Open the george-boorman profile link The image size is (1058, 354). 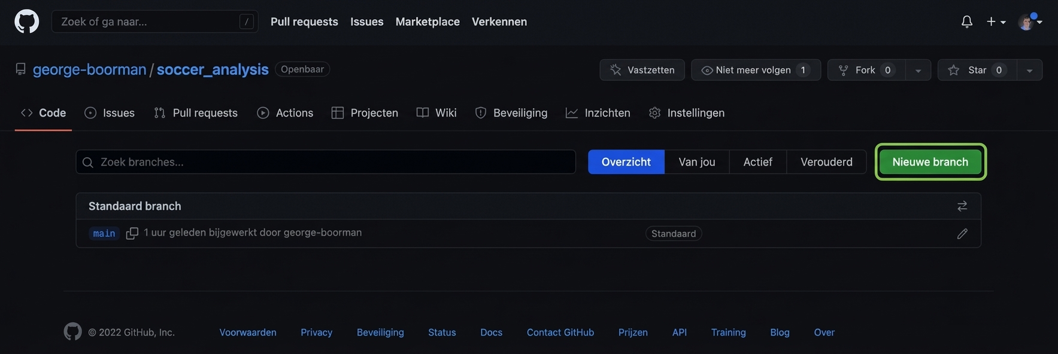(89, 69)
